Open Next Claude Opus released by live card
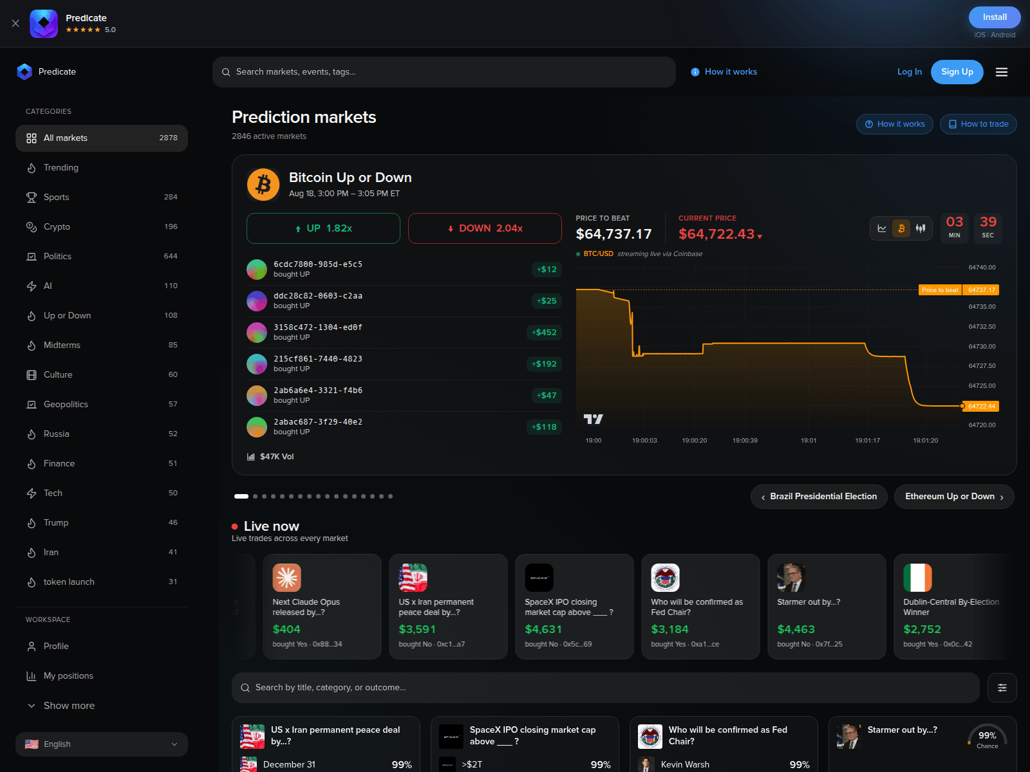The image size is (1030, 772). 323,607
